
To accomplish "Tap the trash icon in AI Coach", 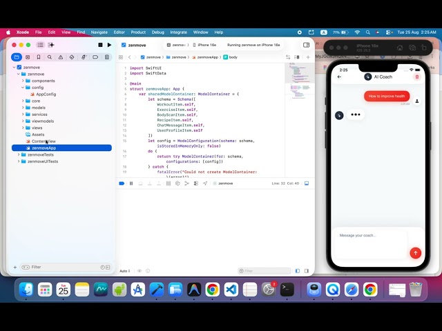I will click(x=417, y=77).
